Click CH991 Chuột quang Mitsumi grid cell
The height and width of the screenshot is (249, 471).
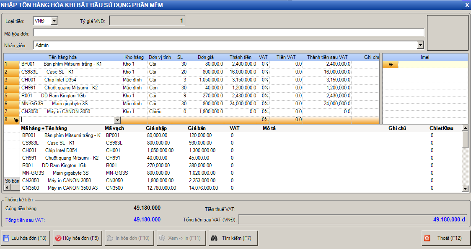click(70, 88)
